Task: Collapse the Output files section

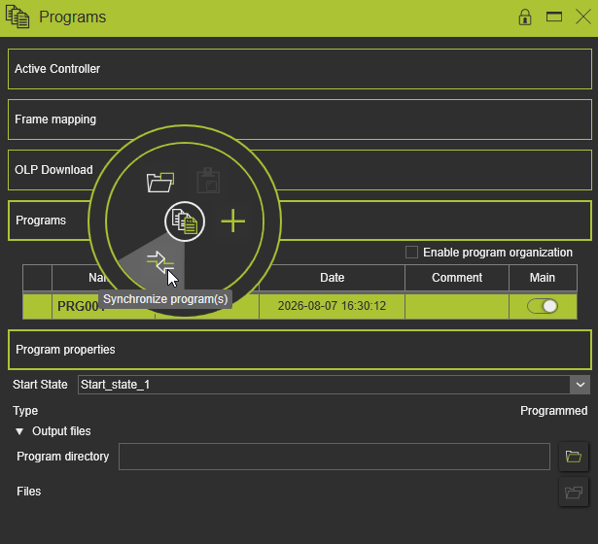Action: [19, 431]
